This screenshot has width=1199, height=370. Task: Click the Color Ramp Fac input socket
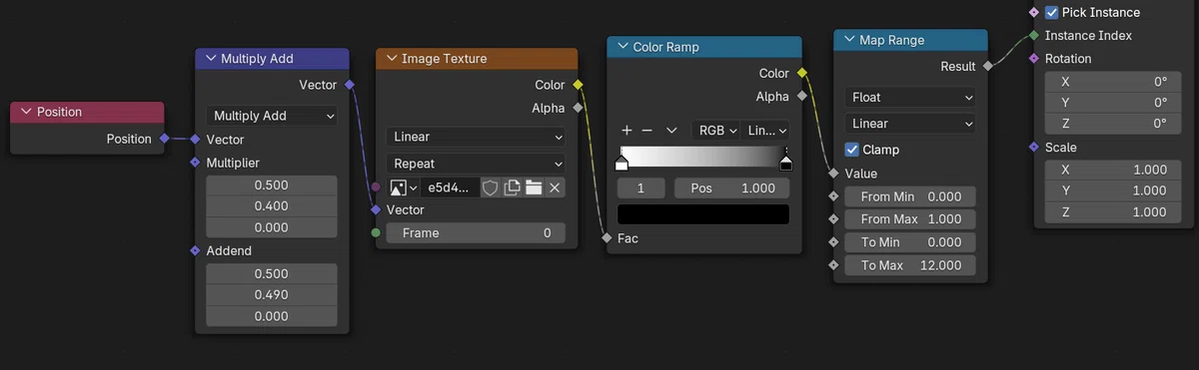pyautogui.click(x=606, y=238)
